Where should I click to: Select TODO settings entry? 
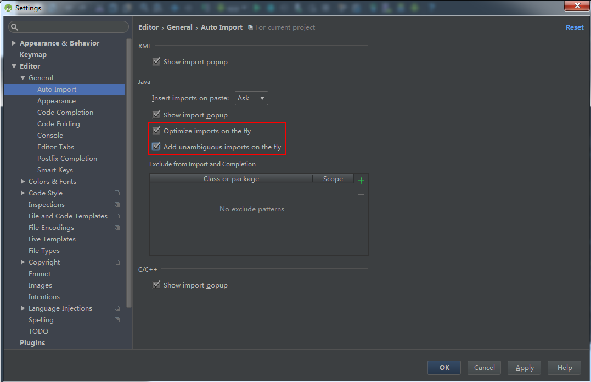38,332
